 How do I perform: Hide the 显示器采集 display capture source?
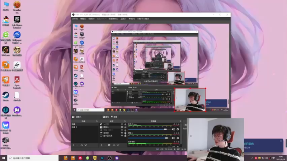[x=122, y=136]
